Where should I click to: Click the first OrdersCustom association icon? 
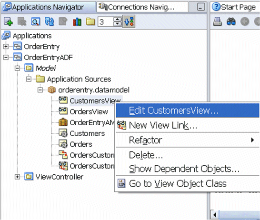(63, 155)
